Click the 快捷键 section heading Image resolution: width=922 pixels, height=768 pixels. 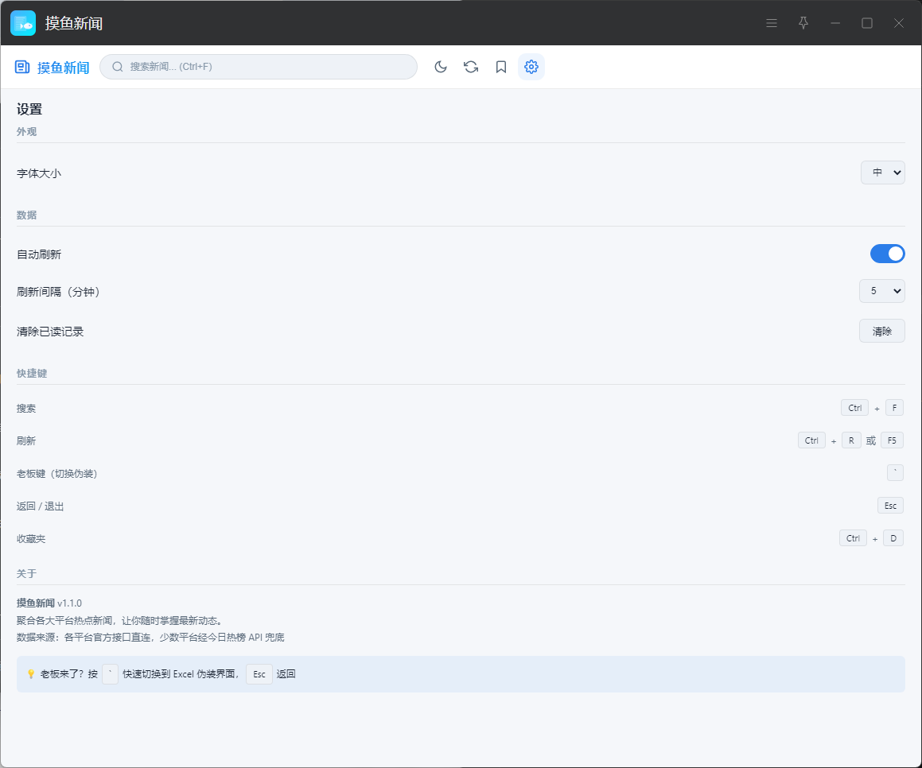pos(32,374)
